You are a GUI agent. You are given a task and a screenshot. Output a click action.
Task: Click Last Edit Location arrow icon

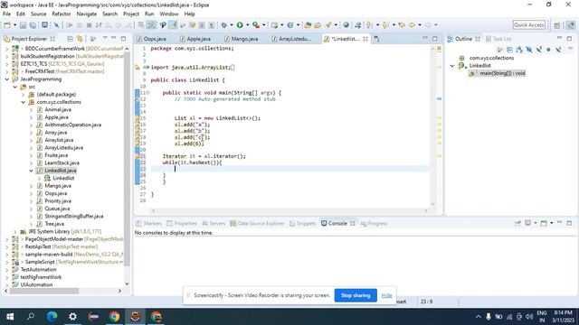click(402, 25)
